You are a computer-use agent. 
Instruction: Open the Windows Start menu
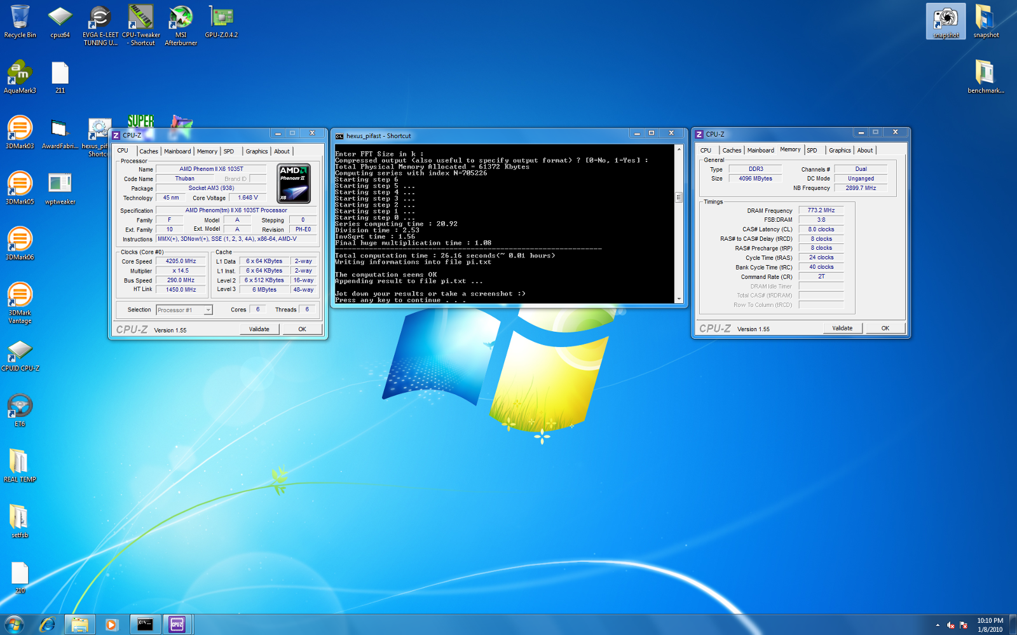[x=14, y=624]
